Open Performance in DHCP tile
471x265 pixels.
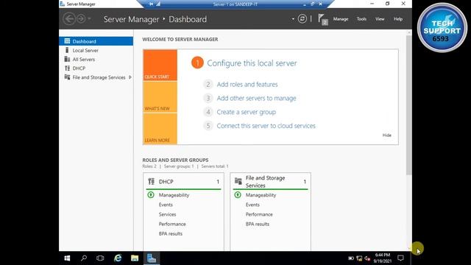point(172,224)
